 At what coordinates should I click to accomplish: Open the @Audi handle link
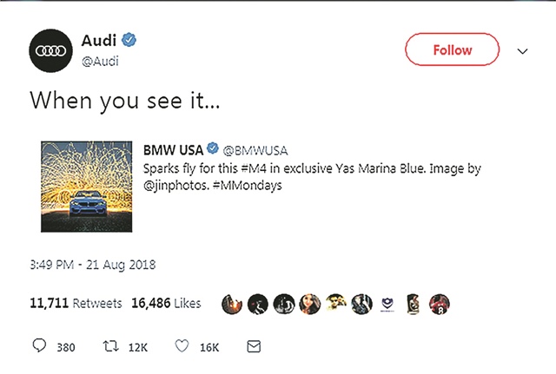pos(99,62)
